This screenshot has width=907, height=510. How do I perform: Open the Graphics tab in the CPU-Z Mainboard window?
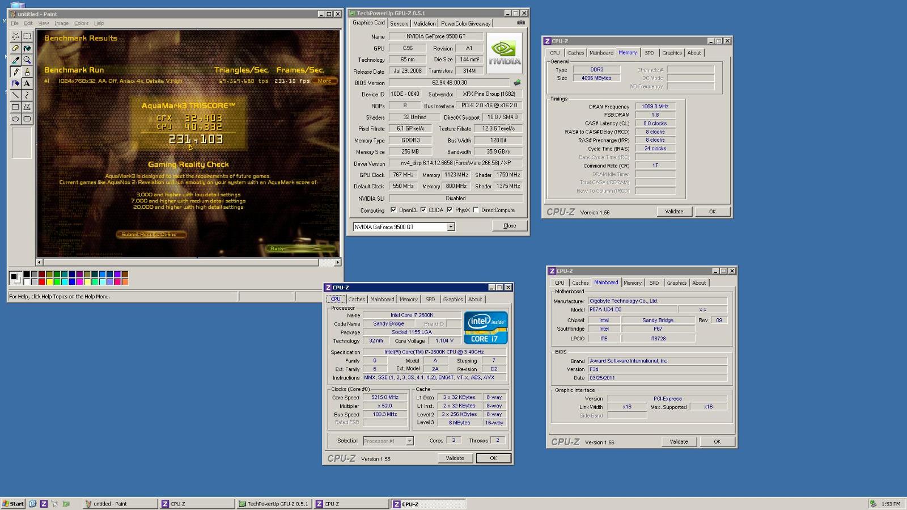click(676, 283)
